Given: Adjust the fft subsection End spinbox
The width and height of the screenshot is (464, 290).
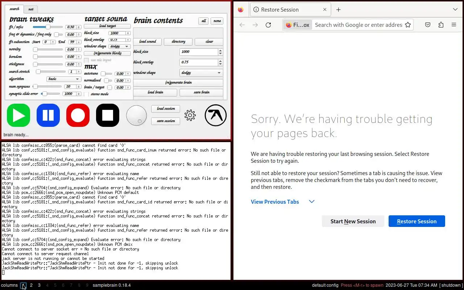Looking at the screenshot, I should pyautogui.click(x=74, y=42).
